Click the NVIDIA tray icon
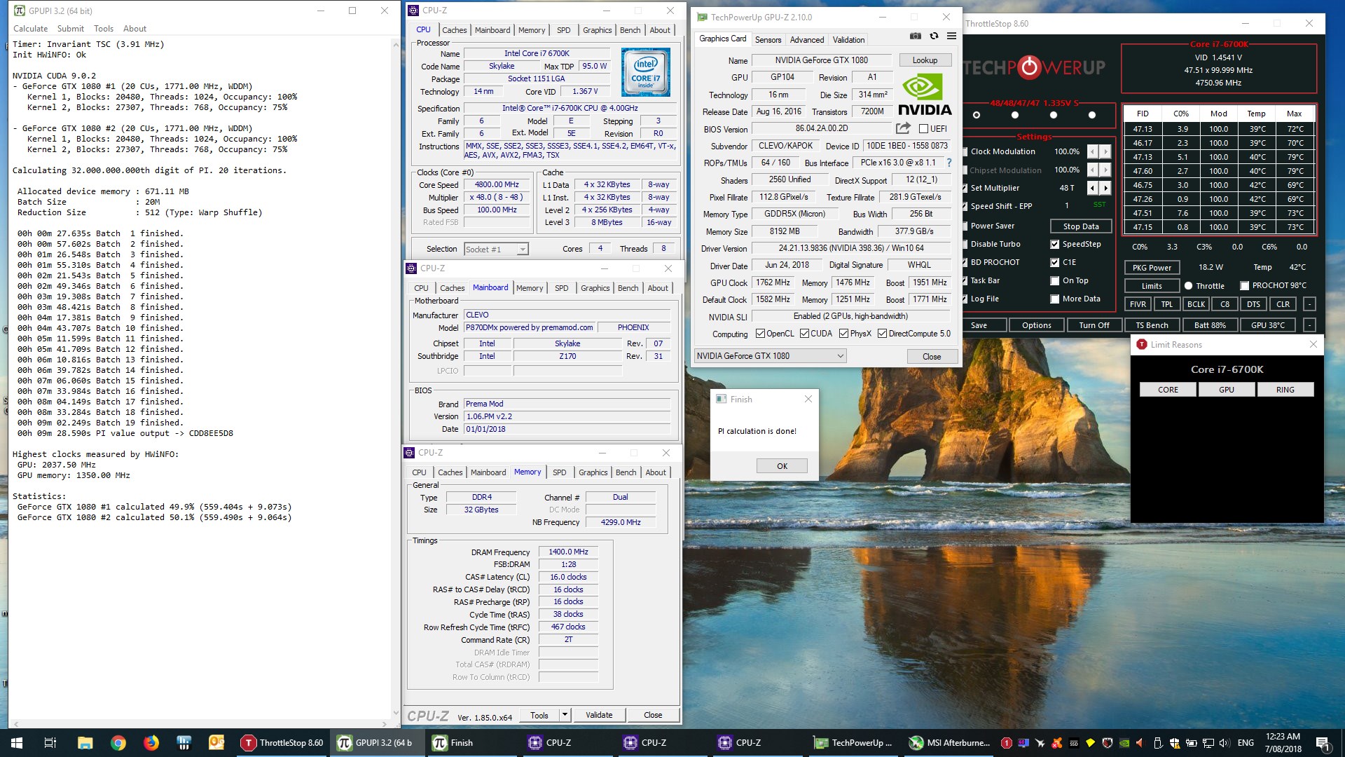Image resolution: width=1345 pixels, height=757 pixels. tap(1124, 743)
